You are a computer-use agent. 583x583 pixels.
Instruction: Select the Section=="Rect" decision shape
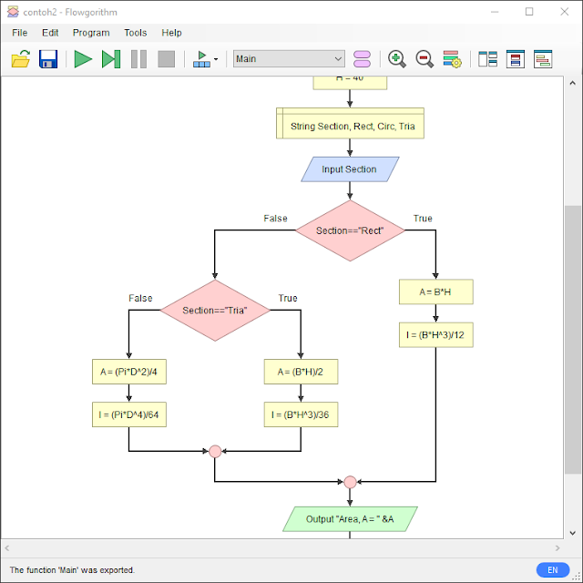point(350,230)
